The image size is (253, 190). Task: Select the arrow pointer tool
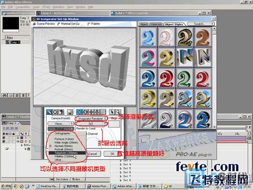(112, 112)
